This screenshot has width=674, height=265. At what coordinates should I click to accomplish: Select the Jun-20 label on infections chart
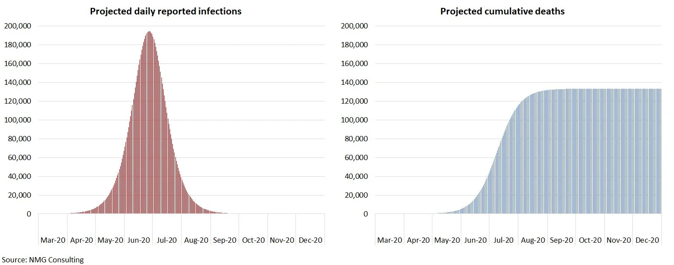(139, 240)
